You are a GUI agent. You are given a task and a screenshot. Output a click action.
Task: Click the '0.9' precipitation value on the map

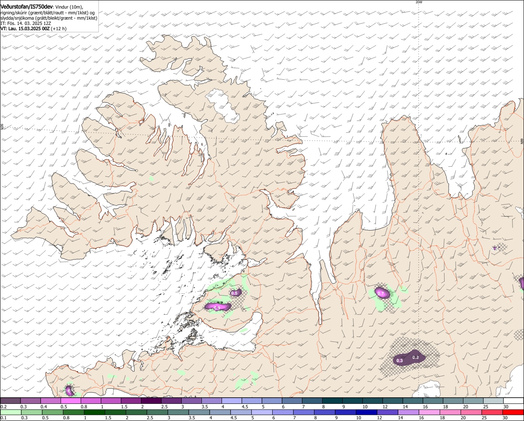click(x=217, y=308)
